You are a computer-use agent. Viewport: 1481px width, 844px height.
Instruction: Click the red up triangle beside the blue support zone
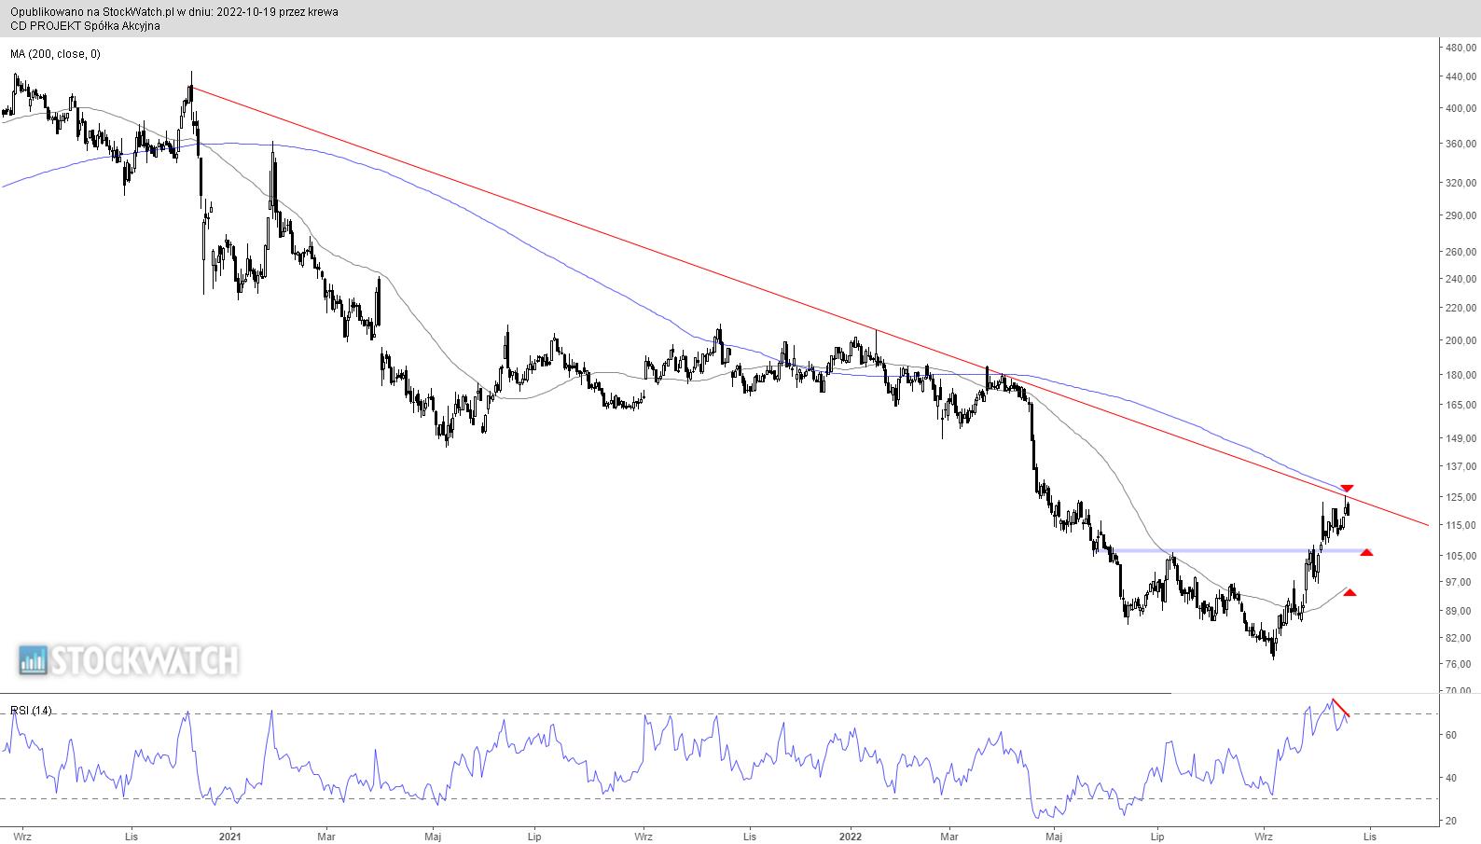1366,553
